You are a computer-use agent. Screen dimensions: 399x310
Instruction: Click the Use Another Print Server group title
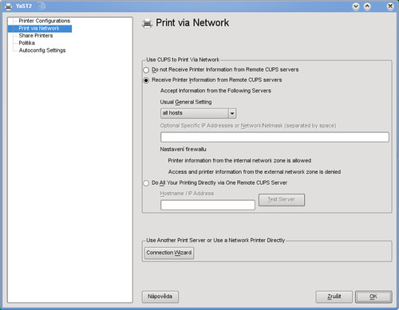pos(215,241)
